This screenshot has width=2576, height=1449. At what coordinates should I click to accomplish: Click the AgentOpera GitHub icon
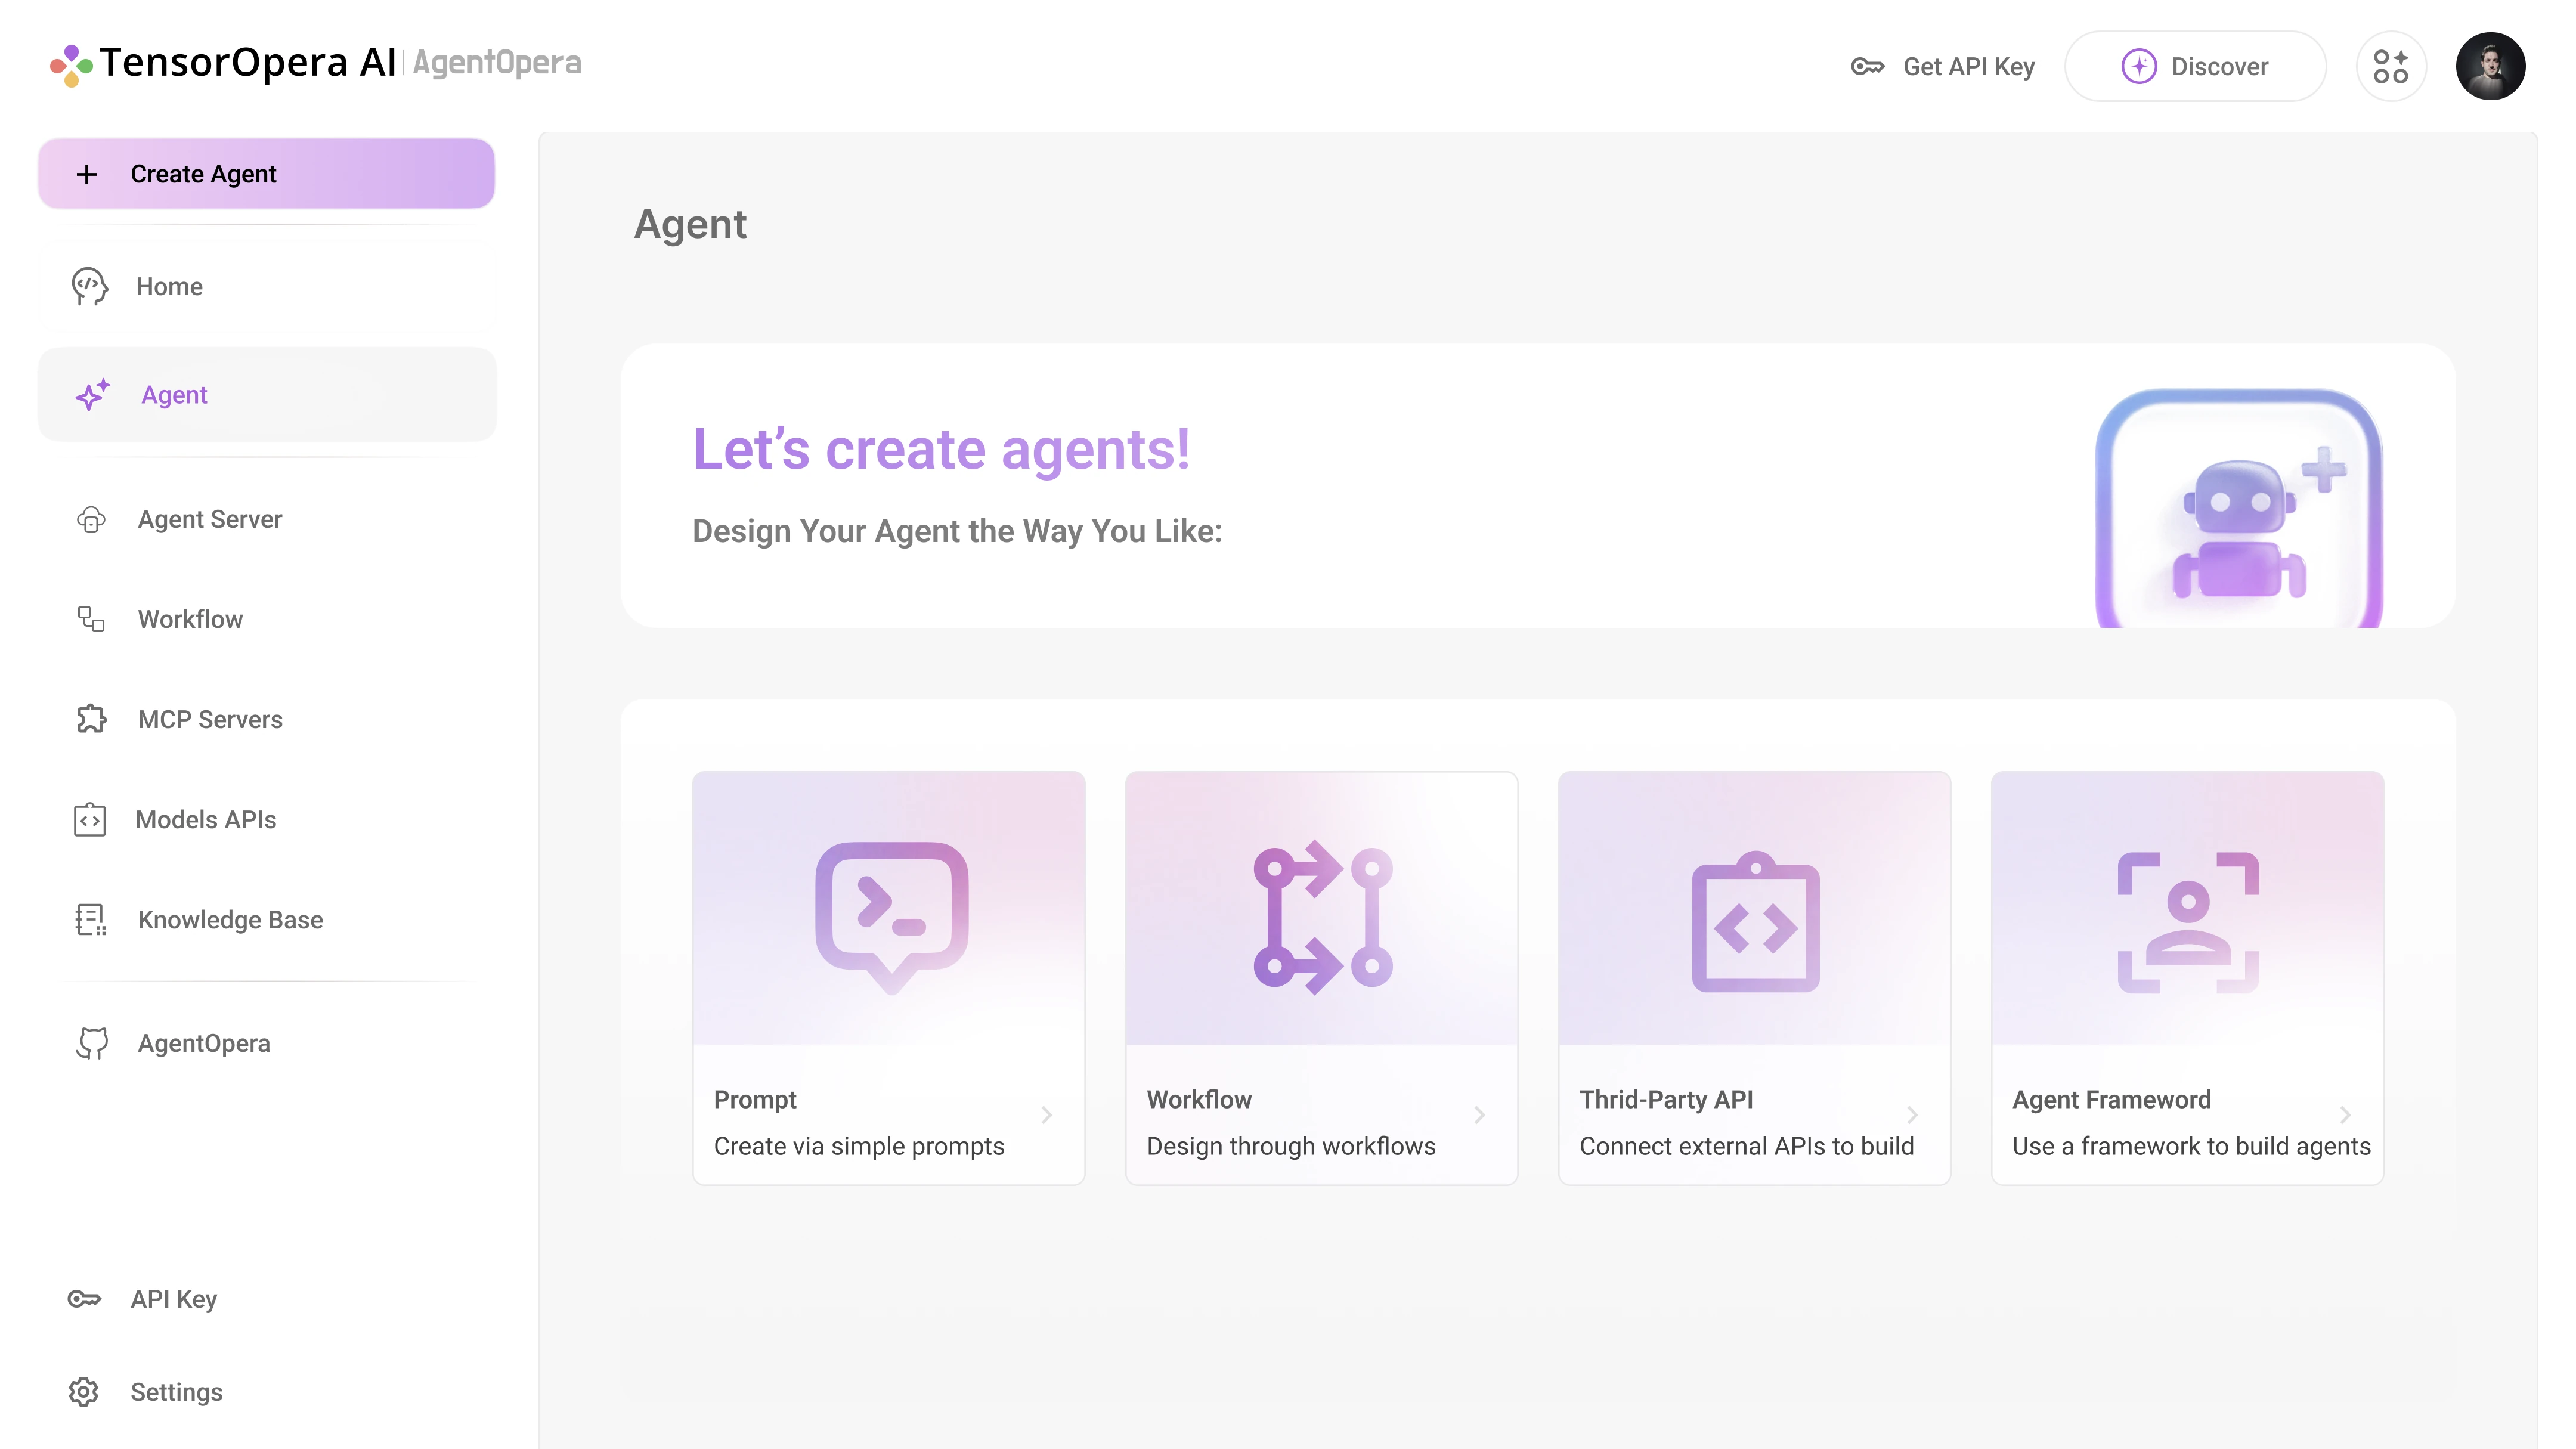click(x=91, y=1043)
